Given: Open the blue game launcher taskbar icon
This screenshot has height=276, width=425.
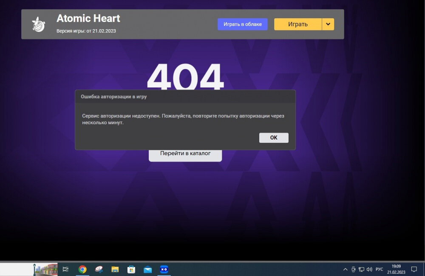Looking at the screenshot, I should [x=164, y=269].
